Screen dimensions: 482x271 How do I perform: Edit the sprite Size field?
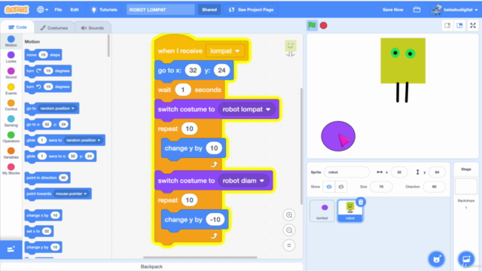click(x=381, y=187)
